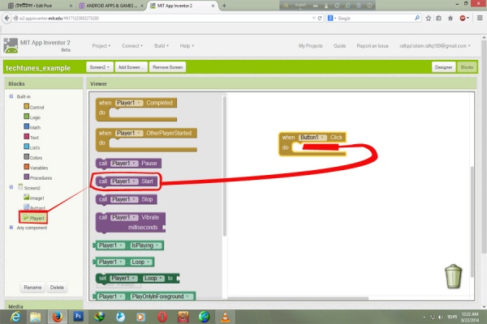The height and width of the screenshot is (324, 487).
Task: Click the Rename button
Action: coord(32,287)
